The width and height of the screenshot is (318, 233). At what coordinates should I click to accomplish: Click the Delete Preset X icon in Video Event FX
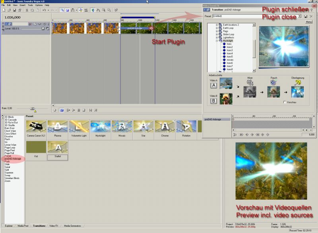tap(311, 16)
